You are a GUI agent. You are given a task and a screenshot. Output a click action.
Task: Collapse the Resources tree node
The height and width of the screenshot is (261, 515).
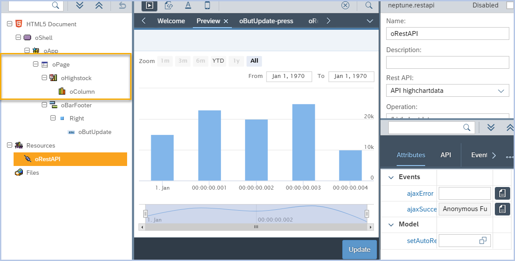pos(10,145)
